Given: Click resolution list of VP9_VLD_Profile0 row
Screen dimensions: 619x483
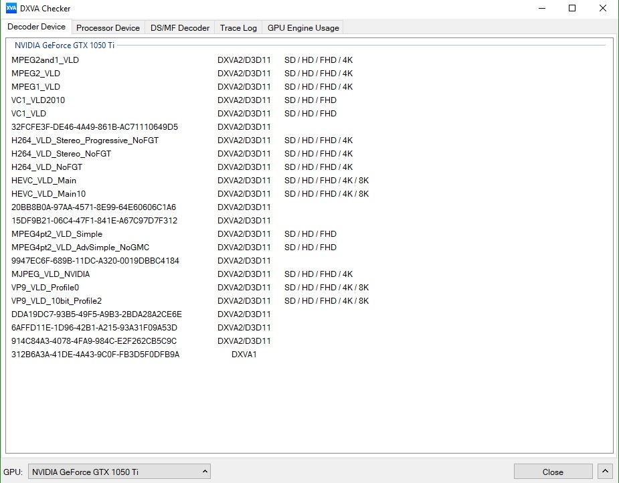Looking at the screenshot, I should point(327,288).
